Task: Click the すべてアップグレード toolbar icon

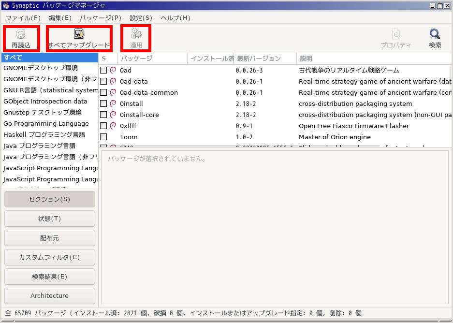Action: coord(79,34)
